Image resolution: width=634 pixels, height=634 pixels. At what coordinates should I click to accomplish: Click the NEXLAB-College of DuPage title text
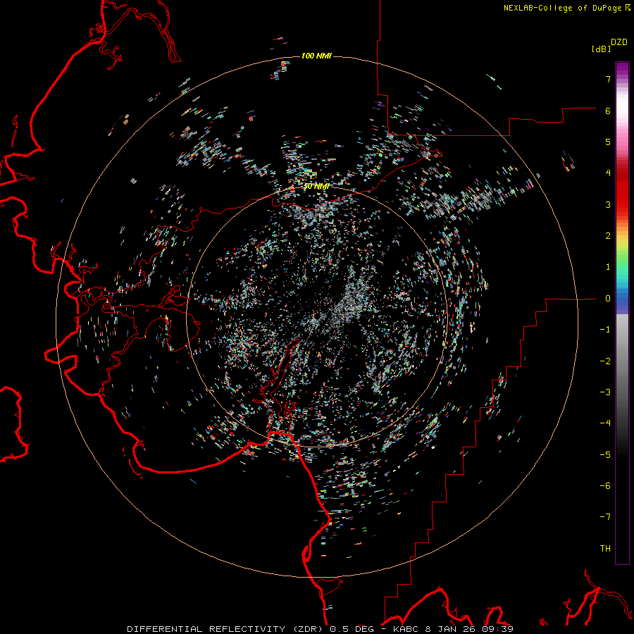(562, 8)
